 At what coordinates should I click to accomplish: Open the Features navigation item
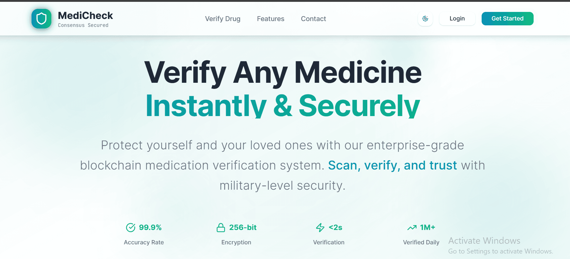(270, 19)
